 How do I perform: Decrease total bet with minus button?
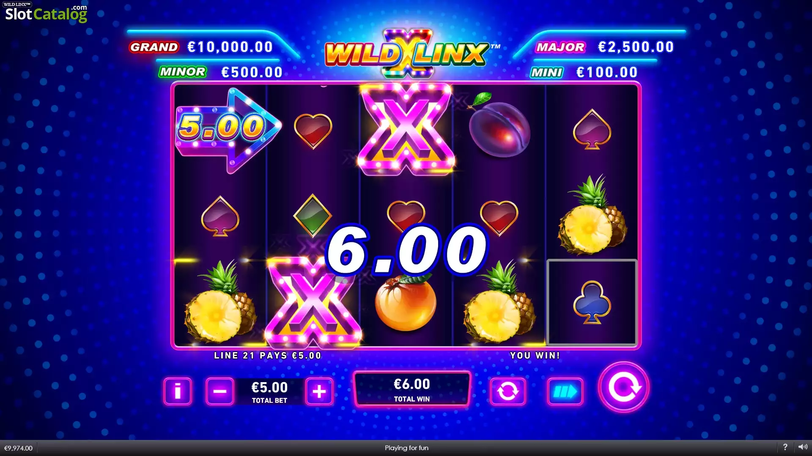tap(219, 391)
